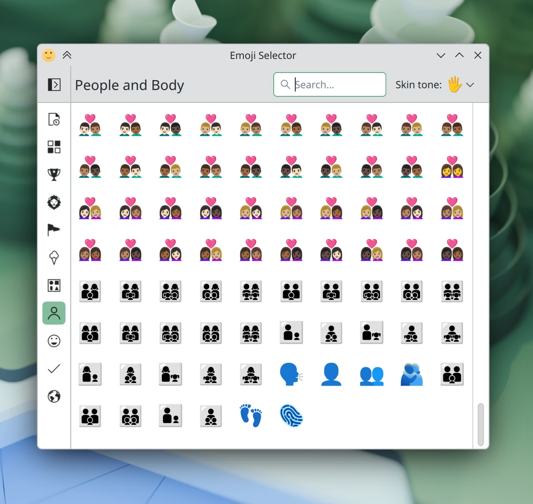533x504 pixels.
Task: Choose the fingerprint emoji
Action: pyautogui.click(x=291, y=416)
